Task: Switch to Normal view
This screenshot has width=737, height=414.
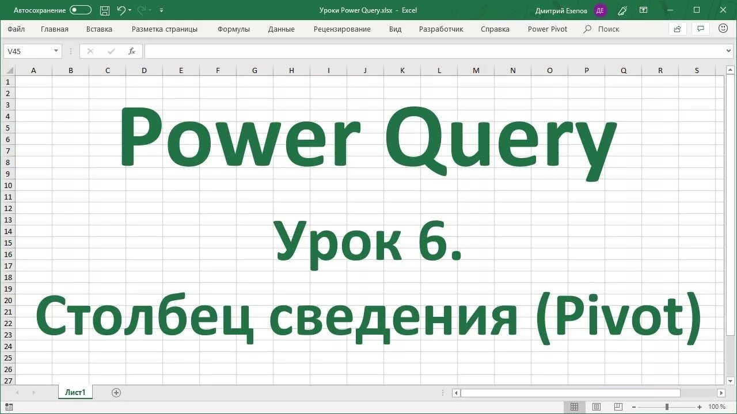Action: click(574, 407)
